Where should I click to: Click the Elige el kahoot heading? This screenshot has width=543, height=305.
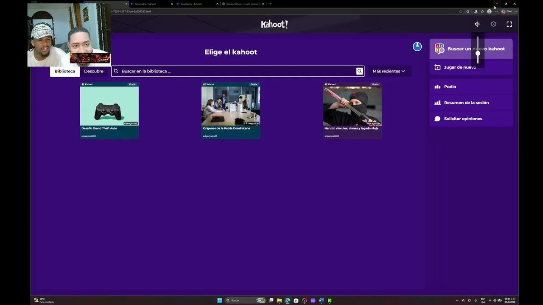pos(231,52)
